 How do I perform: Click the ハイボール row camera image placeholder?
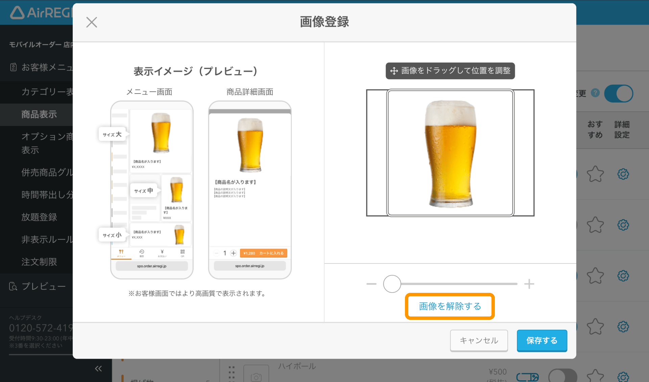tap(256, 374)
